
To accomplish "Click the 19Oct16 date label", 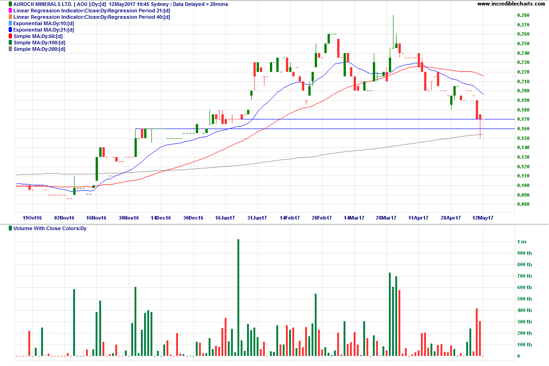I will [32, 218].
